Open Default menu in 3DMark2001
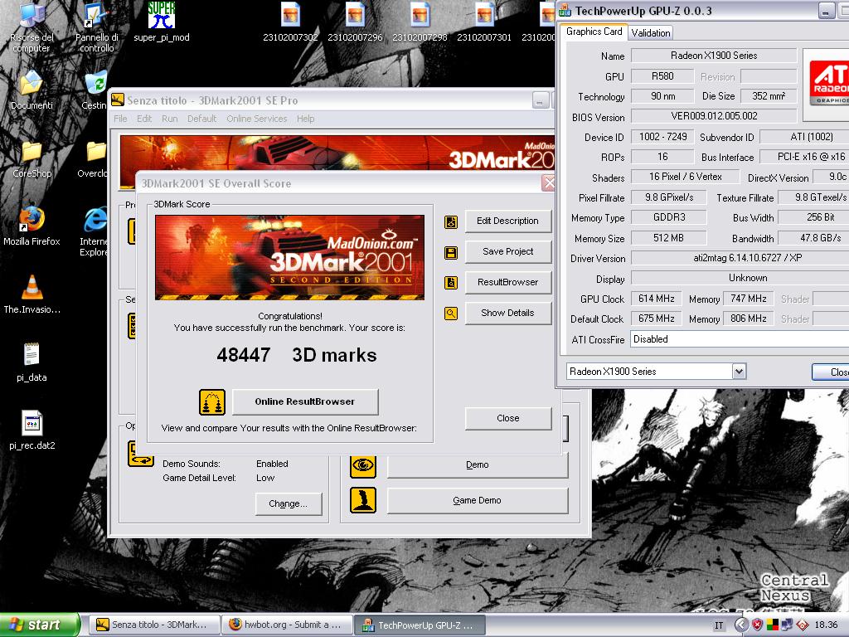The height and width of the screenshot is (637, 849). point(202,119)
